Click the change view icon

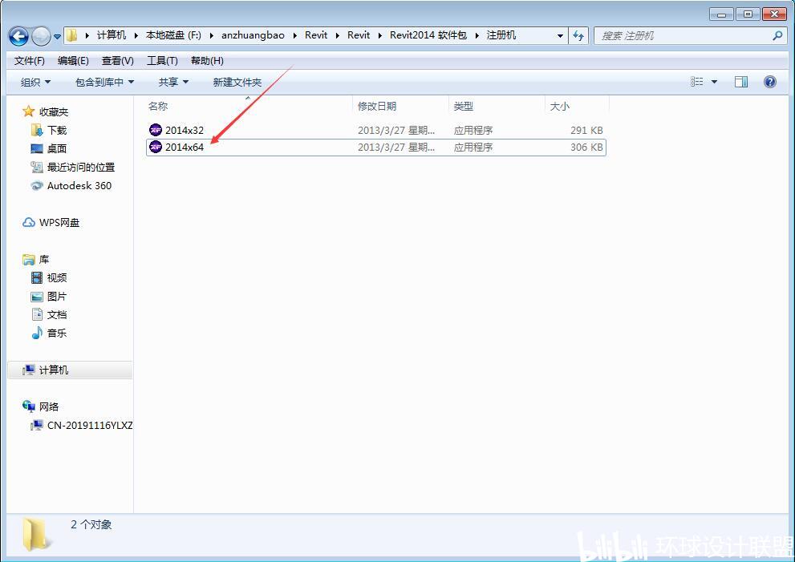pos(697,82)
